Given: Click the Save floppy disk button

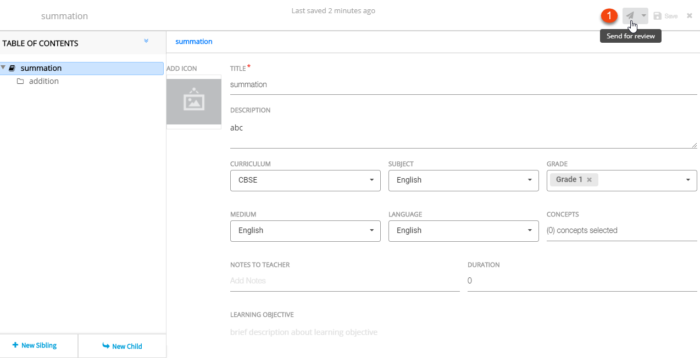Looking at the screenshot, I should point(665,16).
